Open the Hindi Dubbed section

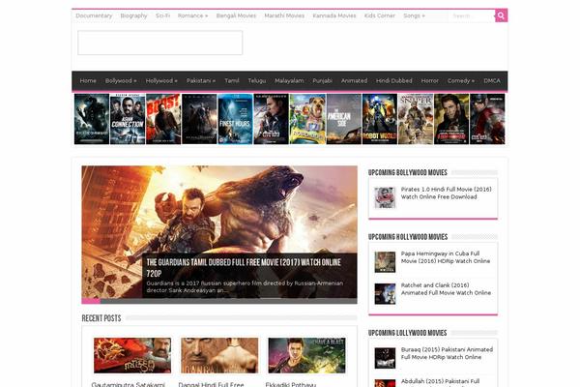(x=394, y=80)
